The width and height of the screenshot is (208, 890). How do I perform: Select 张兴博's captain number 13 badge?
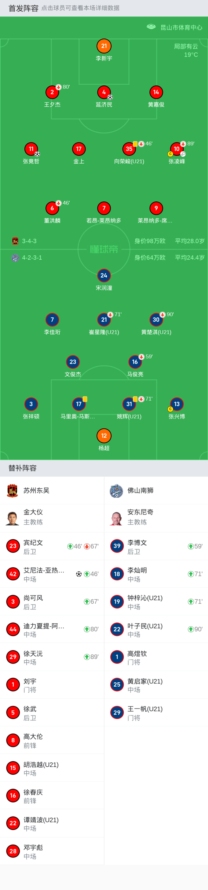[177, 404]
